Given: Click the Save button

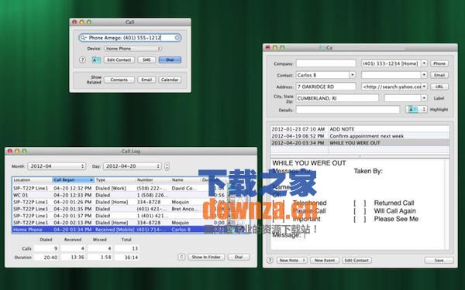Looking at the screenshot, I should (x=439, y=261).
